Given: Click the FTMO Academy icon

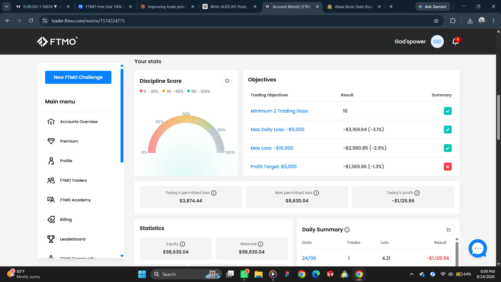Looking at the screenshot, I should (51, 200).
